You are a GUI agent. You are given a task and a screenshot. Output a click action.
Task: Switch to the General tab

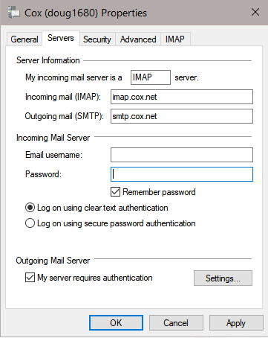[x=24, y=39]
